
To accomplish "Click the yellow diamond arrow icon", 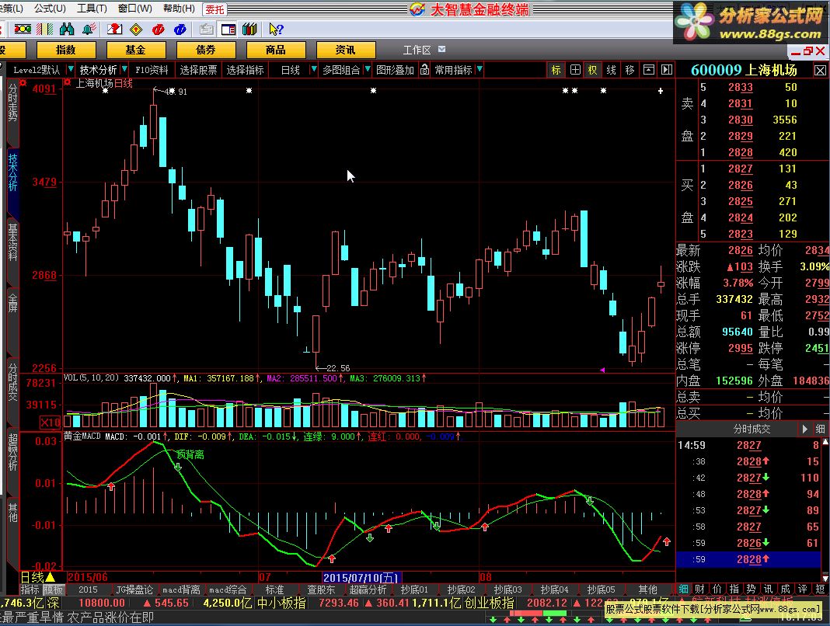I will pos(136,29).
